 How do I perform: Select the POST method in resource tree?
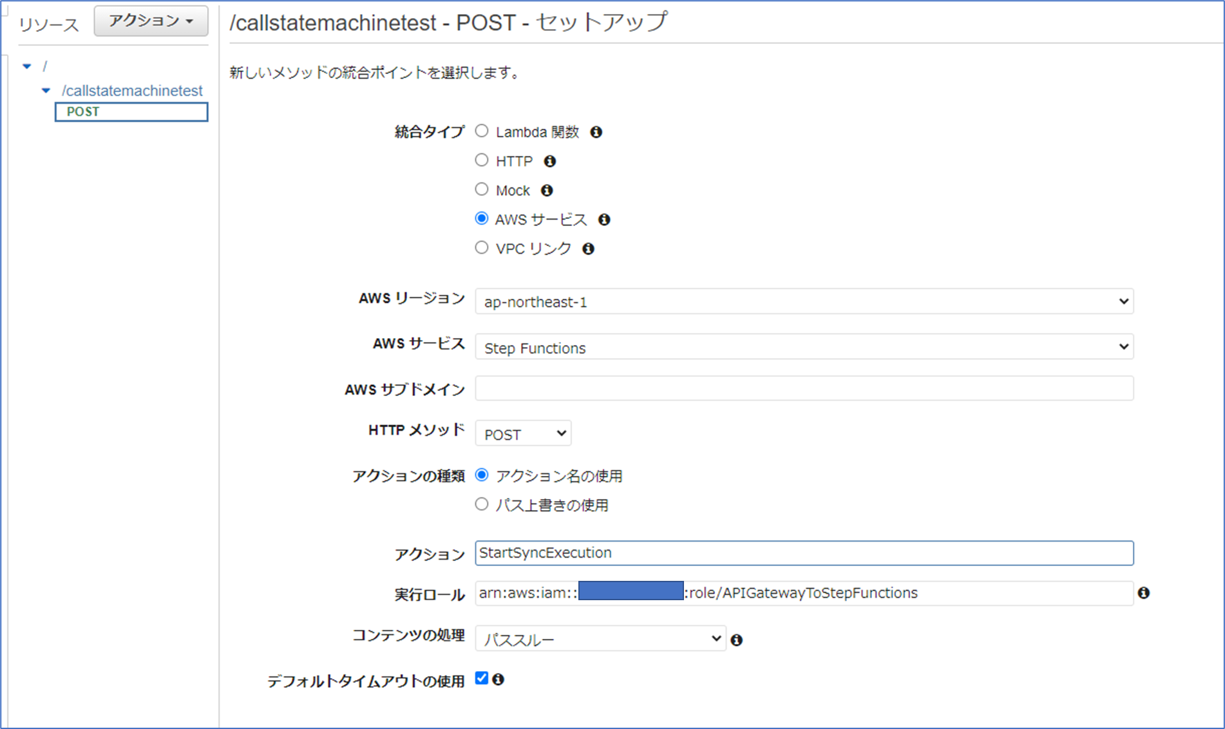pos(131,112)
